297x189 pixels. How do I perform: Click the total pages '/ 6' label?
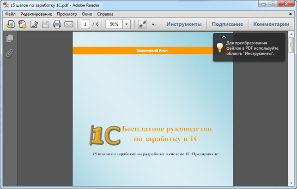coord(96,24)
